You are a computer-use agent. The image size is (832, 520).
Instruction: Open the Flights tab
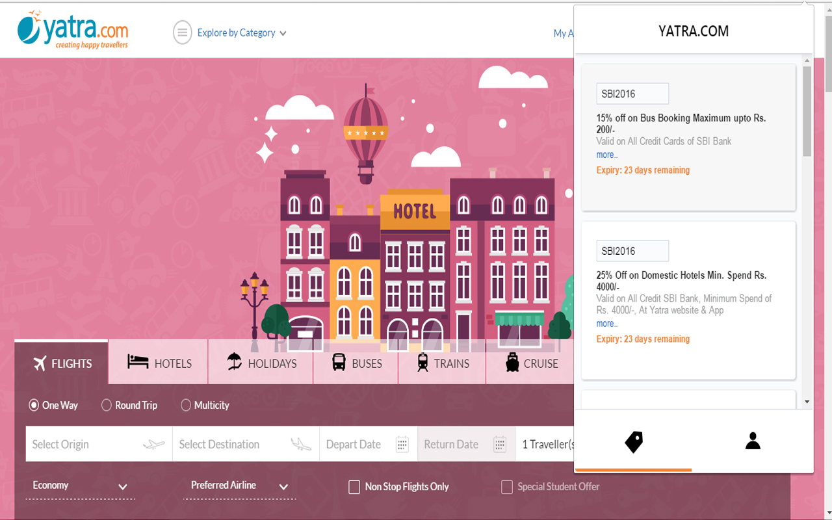(x=62, y=363)
